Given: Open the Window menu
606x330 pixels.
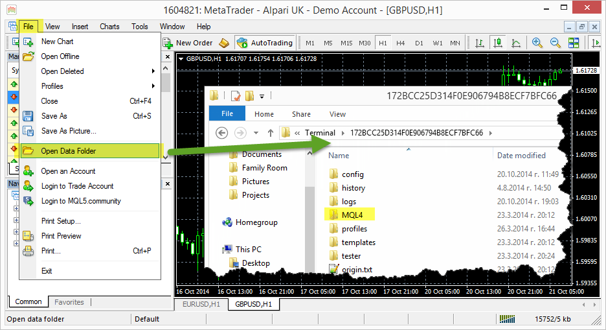Looking at the screenshot, I should tap(172, 27).
